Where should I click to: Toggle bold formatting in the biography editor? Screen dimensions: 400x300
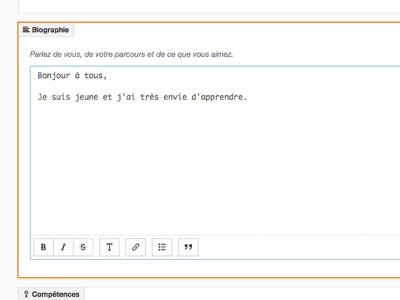pyautogui.click(x=43, y=247)
